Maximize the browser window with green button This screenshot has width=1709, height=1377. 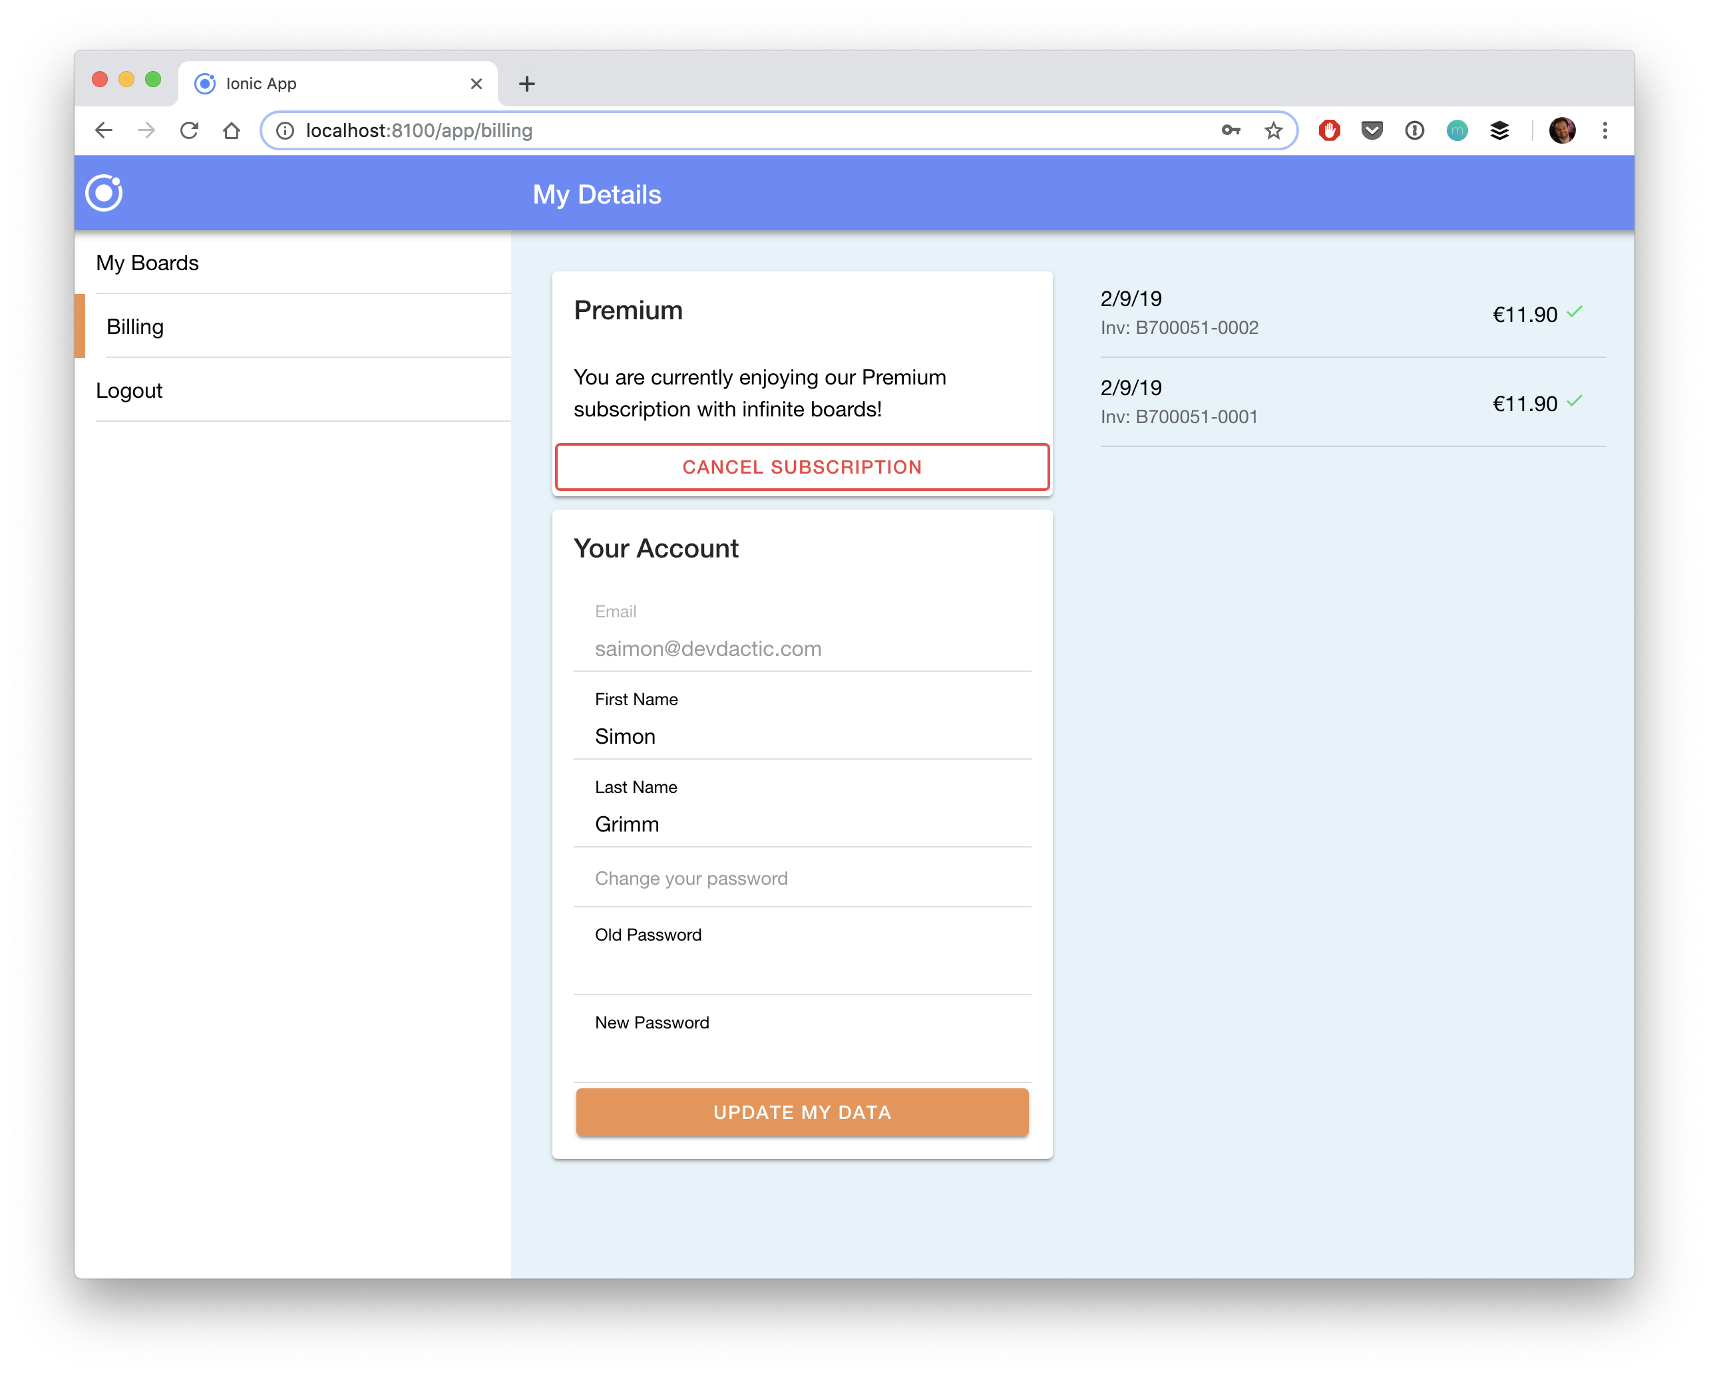point(153,79)
